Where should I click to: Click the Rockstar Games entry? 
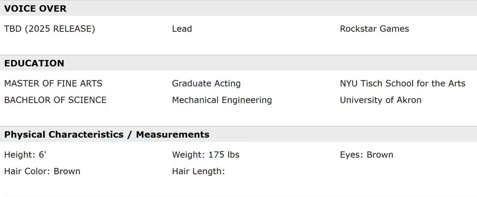[x=374, y=29]
